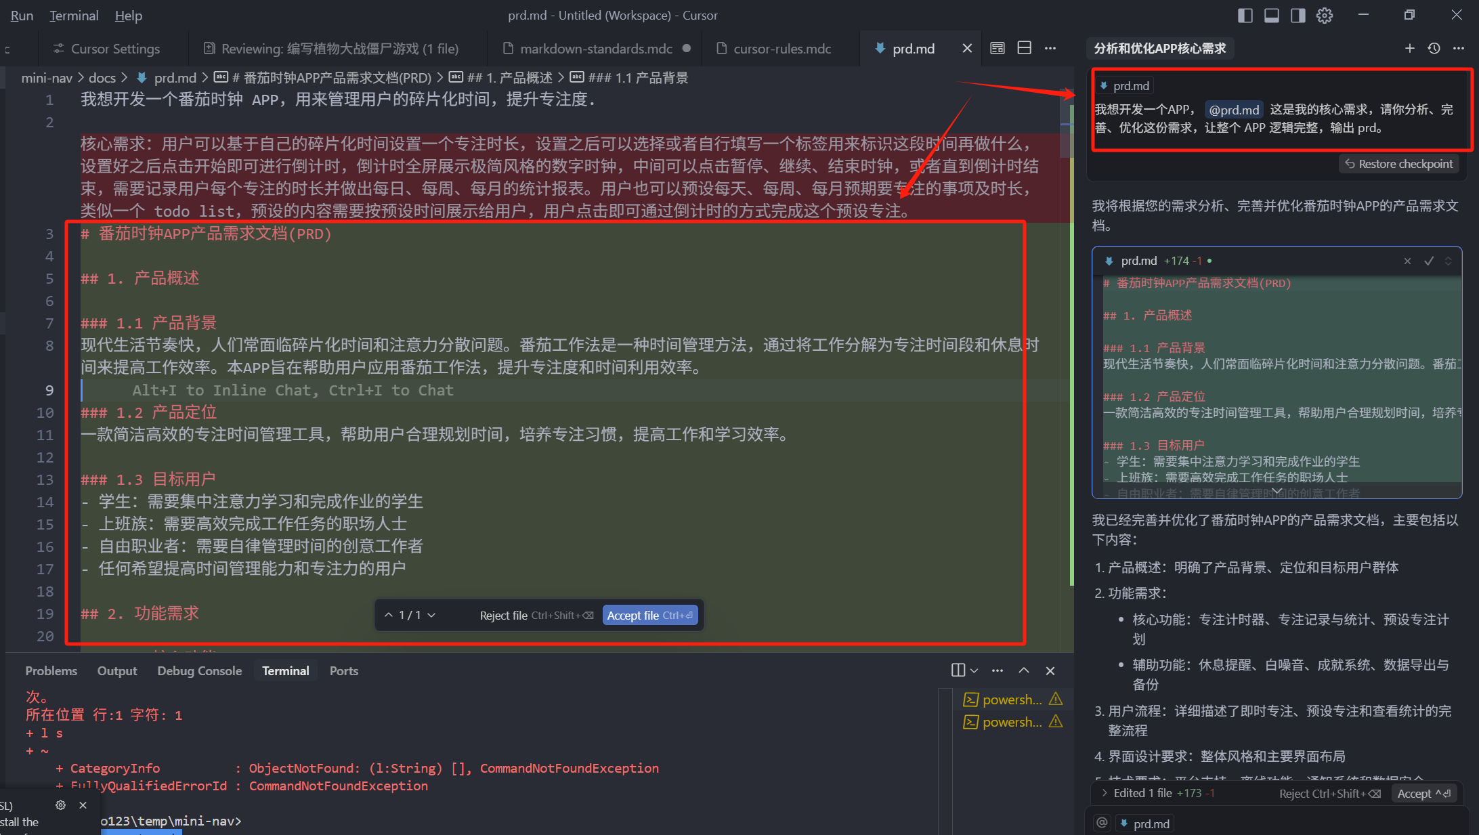The width and height of the screenshot is (1479, 835).
Task: Open terminal panel more actions ellipsis
Action: (998, 670)
